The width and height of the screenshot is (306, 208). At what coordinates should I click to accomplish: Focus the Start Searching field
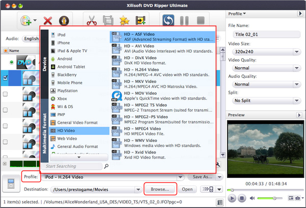72,166
